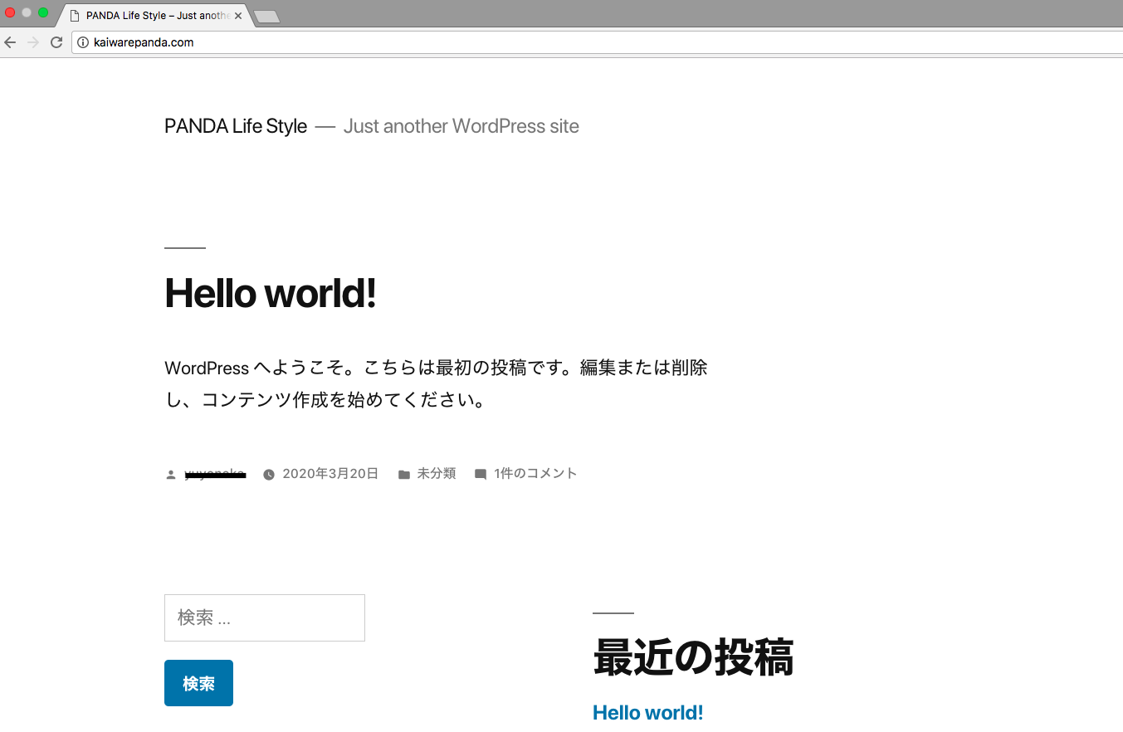Open the 2020年3月20日 date link
Screen dimensions: 1123x732
pyautogui.click(x=330, y=474)
